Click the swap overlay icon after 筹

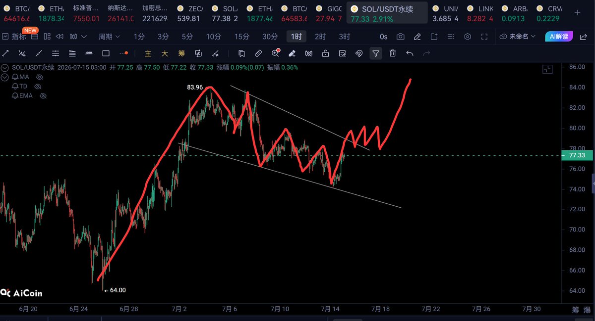pyautogui.click(x=198, y=53)
